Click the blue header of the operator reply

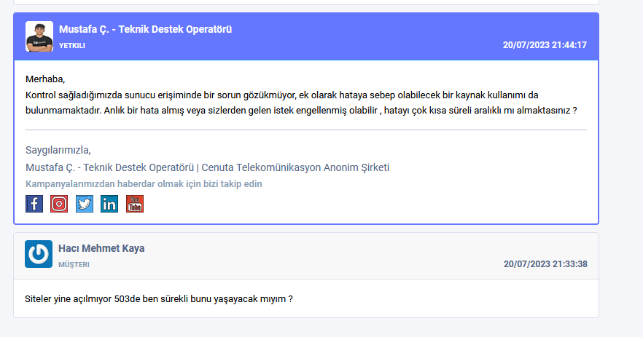click(306, 36)
